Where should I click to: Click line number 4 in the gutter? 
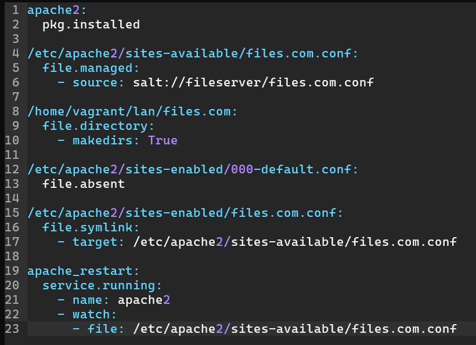[x=15, y=53]
